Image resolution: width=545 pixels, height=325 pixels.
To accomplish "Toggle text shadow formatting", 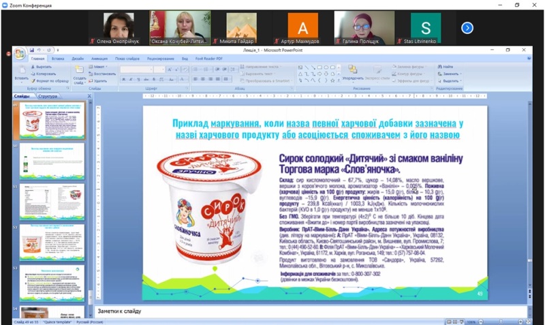I will 154,79.
